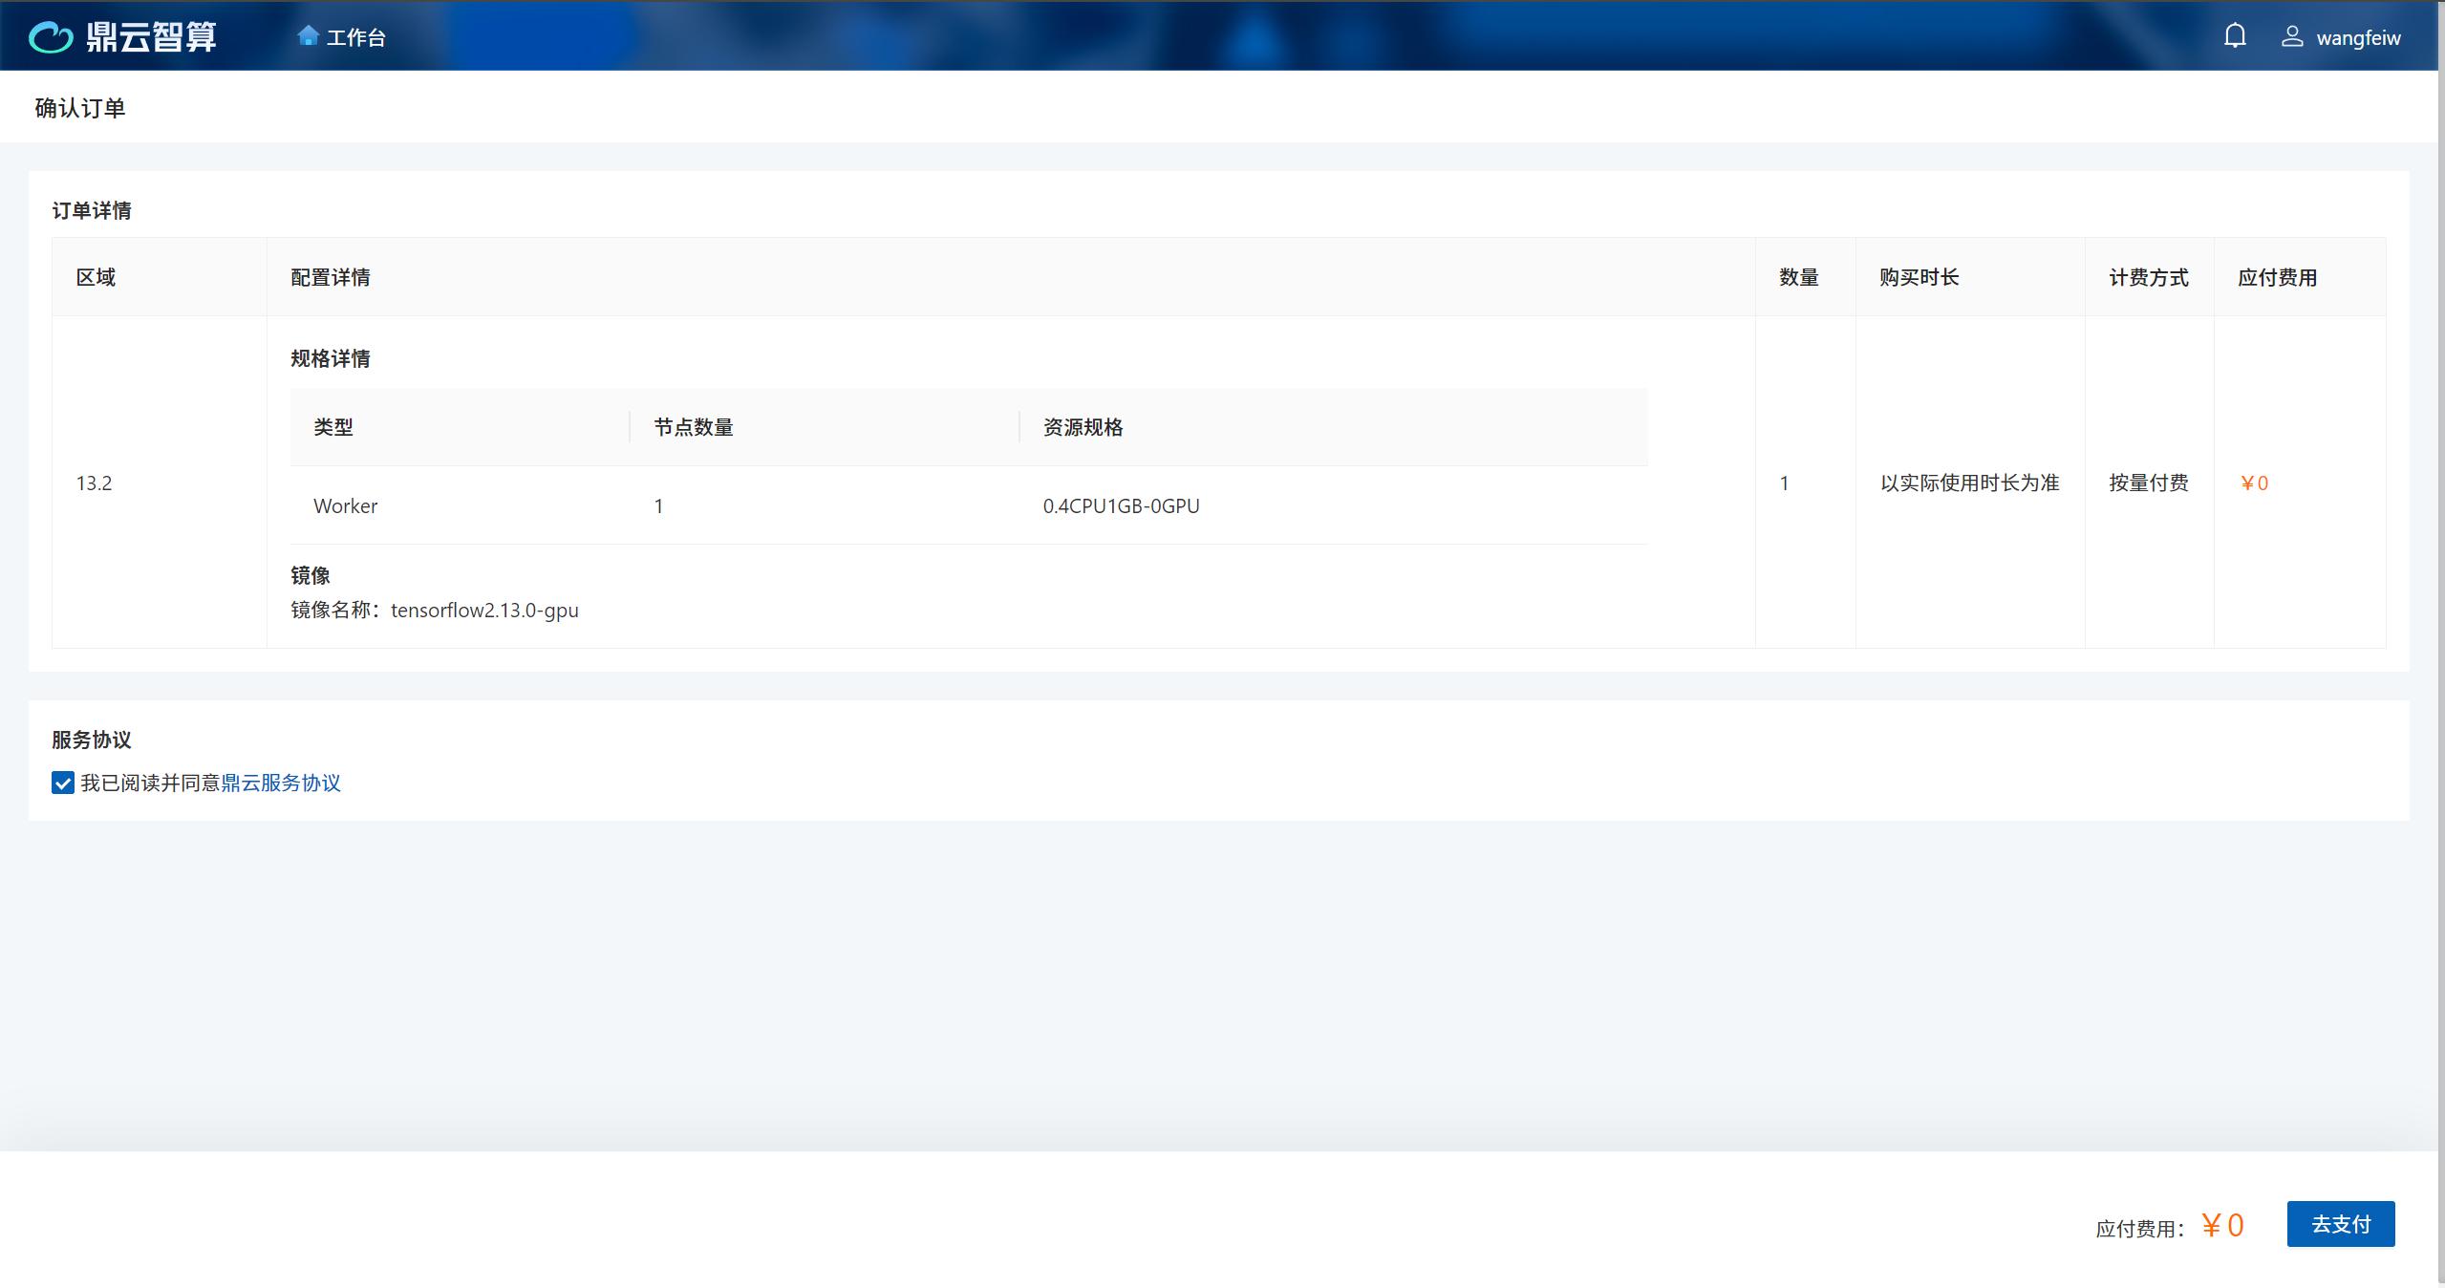This screenshot has width=2445, height=1288.
Task: Click region value 13.2
Action: click(94, 483)
